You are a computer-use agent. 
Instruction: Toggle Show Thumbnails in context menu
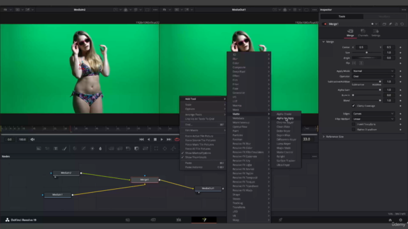[203, 157]
